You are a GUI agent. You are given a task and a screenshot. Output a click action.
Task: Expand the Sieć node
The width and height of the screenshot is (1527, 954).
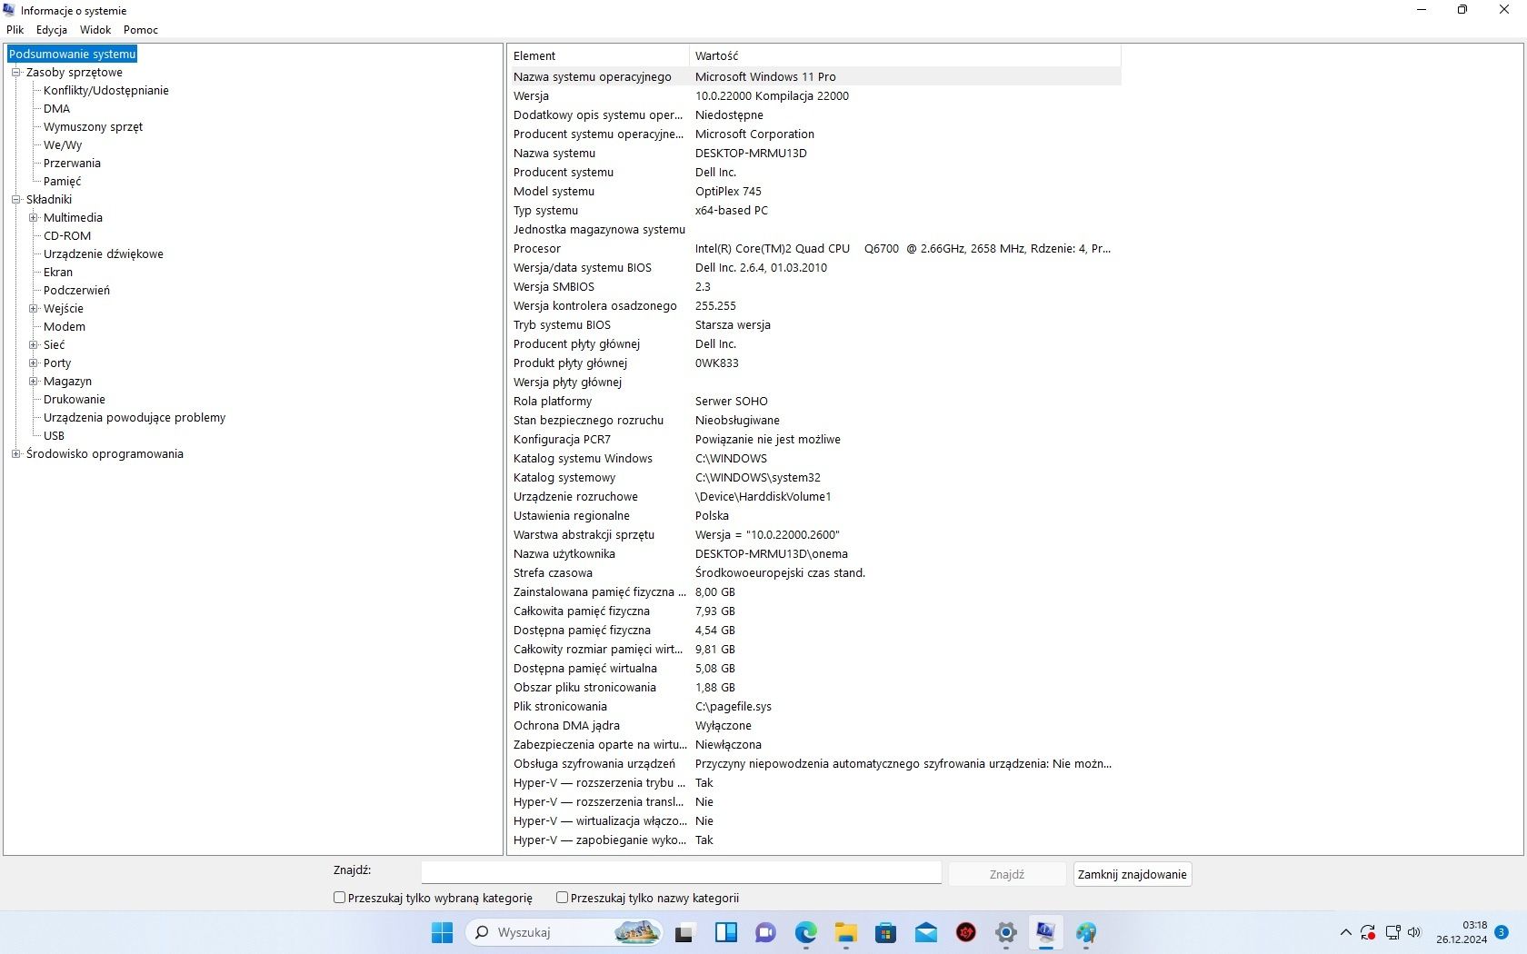[33, 344]
